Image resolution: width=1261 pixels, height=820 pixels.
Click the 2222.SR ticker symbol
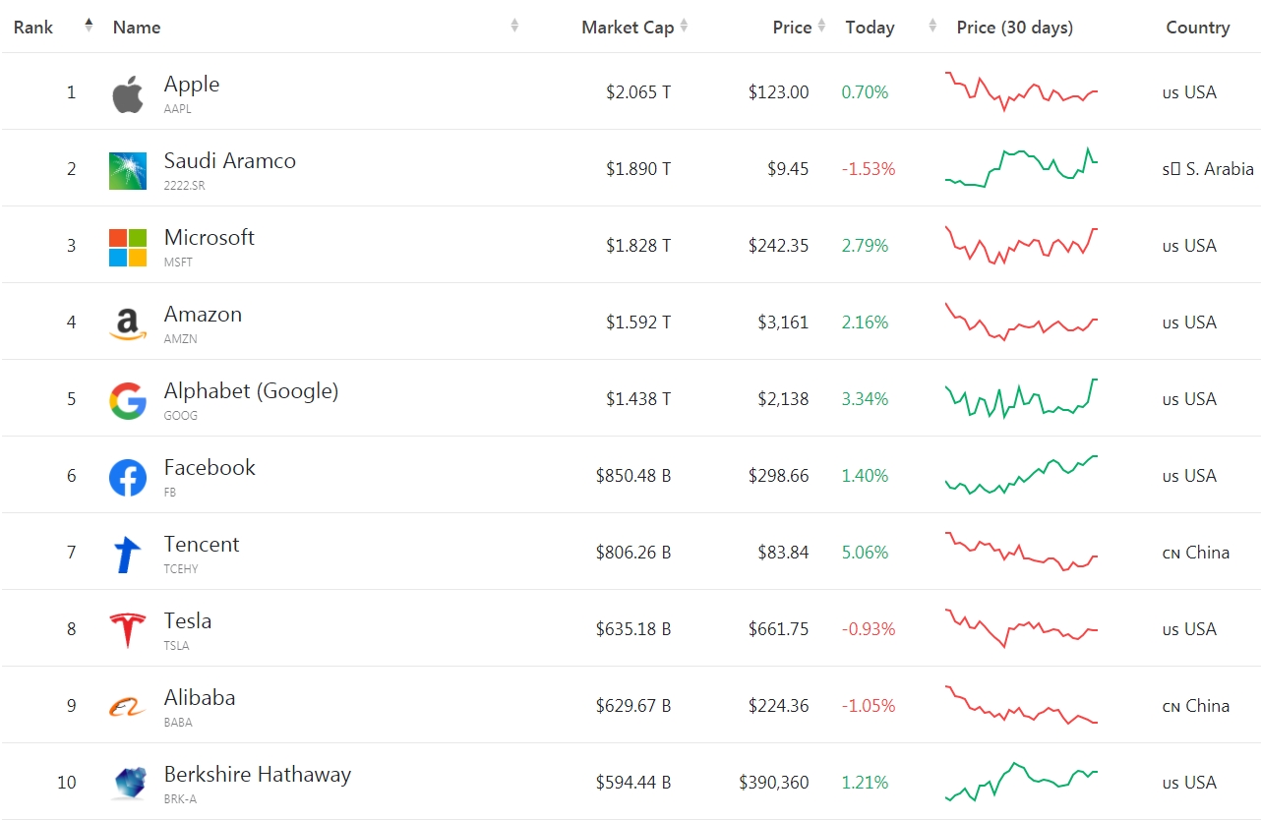[185, 186]
